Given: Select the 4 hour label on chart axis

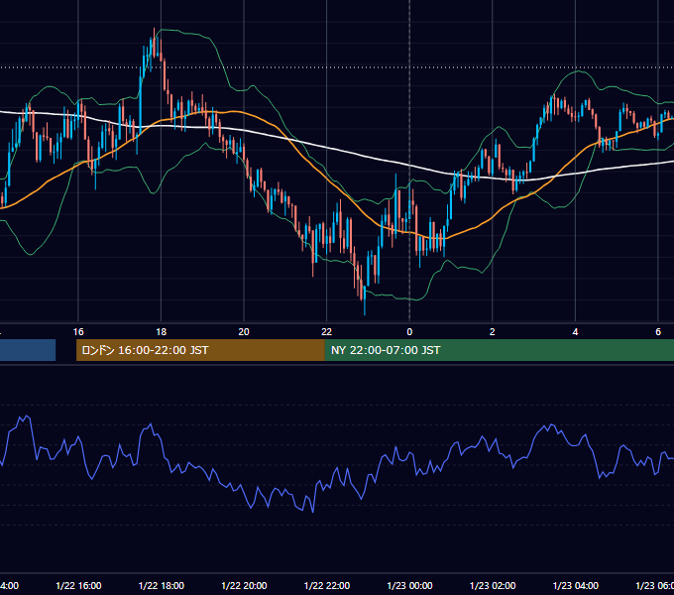Looking at the screenshot, I should click(575, 332).
